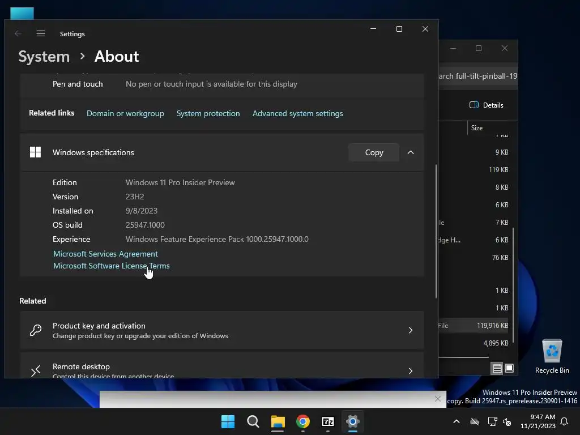Sort by the Size column header in Explorer
The image size is (580, 435).
point(477,128)
